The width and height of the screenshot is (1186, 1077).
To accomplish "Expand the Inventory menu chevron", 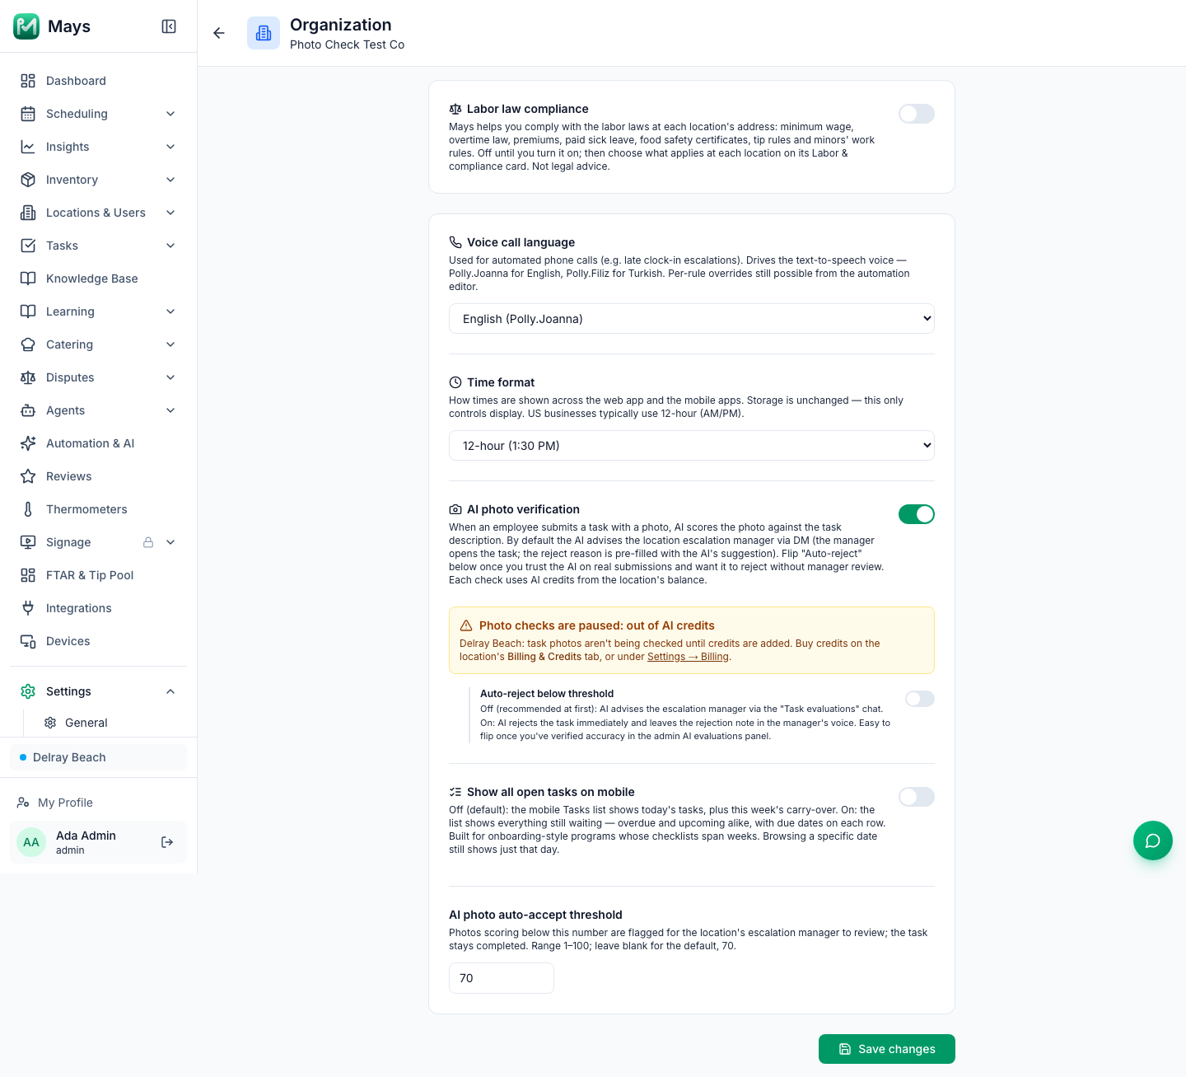I will (170, 180).
